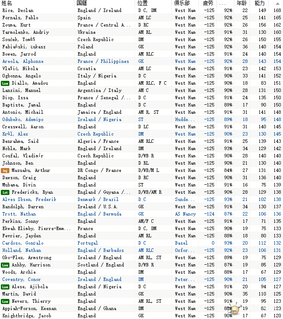Click the Loa badge beside Alese, Ajibola
This screenshot has width=283, height=319.
[x=5, y=287]
